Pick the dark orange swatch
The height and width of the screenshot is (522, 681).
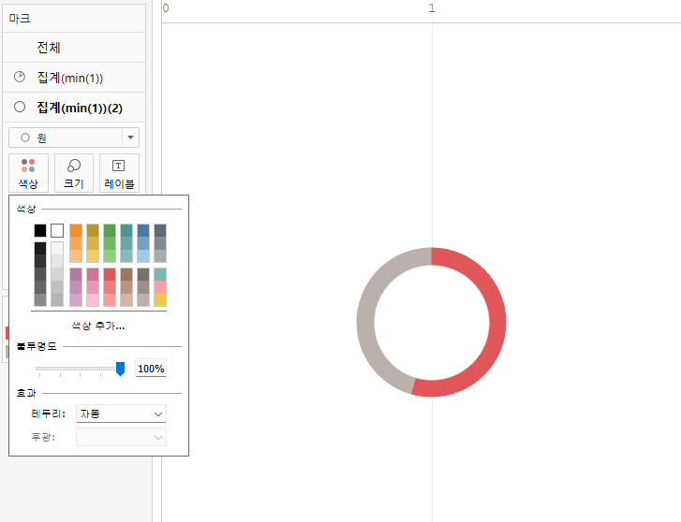(x=76, y=230)
